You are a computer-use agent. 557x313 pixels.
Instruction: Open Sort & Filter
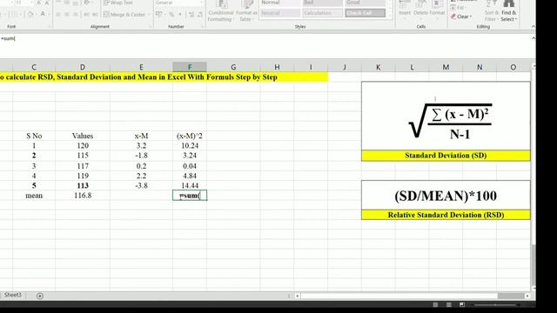[x=491, y=10]
